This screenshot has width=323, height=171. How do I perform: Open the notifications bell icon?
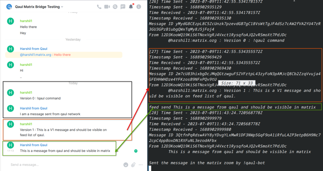pos(131,7)
